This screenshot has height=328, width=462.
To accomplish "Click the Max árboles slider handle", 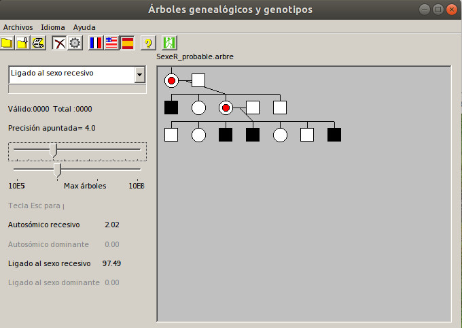I will click(x=58, y=169).
